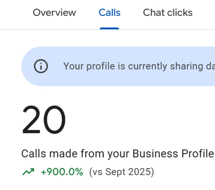Click the digit 0 of the call count
The width and height of the screenshot is (215, 190).
coord(54,119)
